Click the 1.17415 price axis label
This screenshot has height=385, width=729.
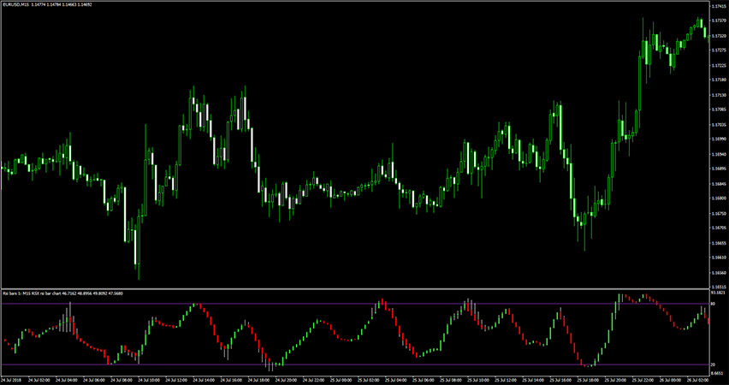tap(717, 6)
